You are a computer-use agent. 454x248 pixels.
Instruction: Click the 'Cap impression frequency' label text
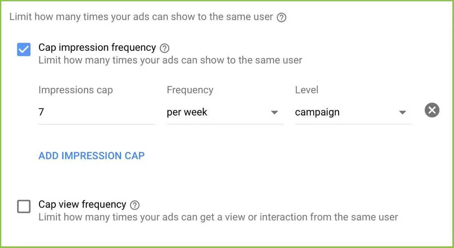pyautogui.click(x=97, y=47)
